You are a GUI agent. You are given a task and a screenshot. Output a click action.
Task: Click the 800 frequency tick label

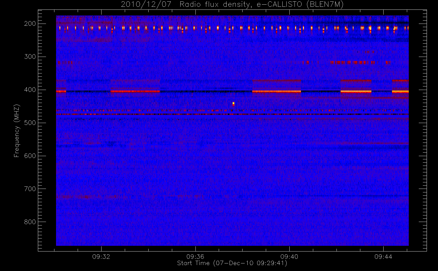point(30,222)
